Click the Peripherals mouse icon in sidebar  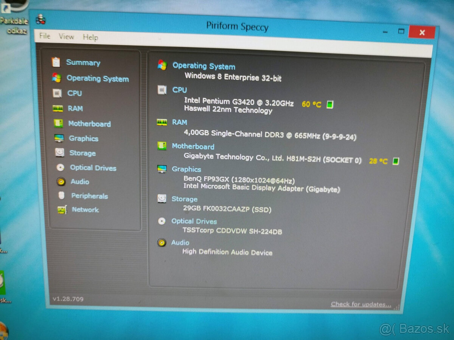click(x=61, y=196)
